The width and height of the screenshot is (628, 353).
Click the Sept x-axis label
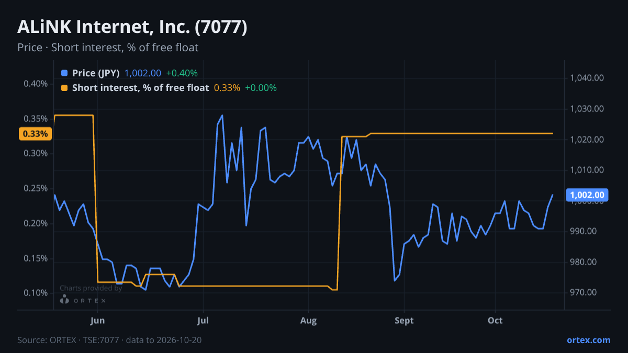(404, 321)
